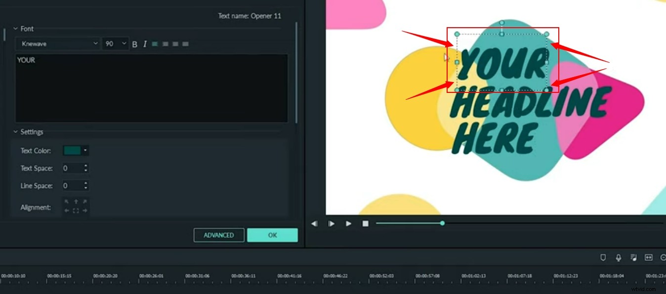Increment the Line Space value with the up stepper

point(85,183)
